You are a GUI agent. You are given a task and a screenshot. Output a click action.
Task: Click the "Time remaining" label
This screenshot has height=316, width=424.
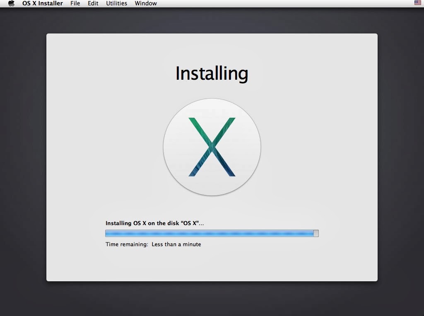coord(127,244)
